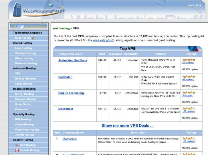Open the MochaHost link in the Rank 1 row

[x=70, y=139]
